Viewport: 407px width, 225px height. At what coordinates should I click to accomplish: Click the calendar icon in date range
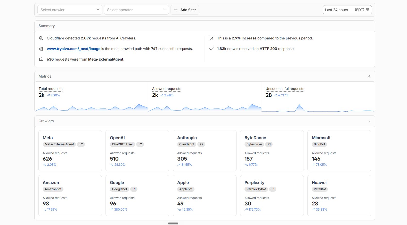click(x=368, y=10)
